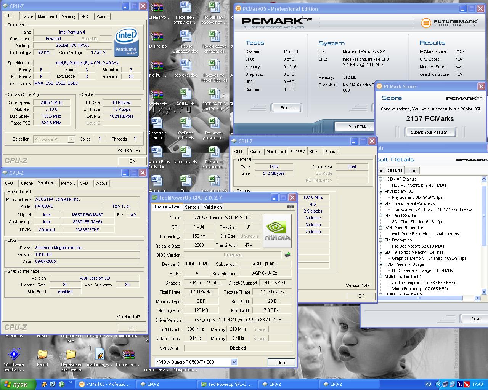Switch to TechPowerUp GPU-Z taskbar button
This screenshot has height=390, width=488.
(227, 384)
